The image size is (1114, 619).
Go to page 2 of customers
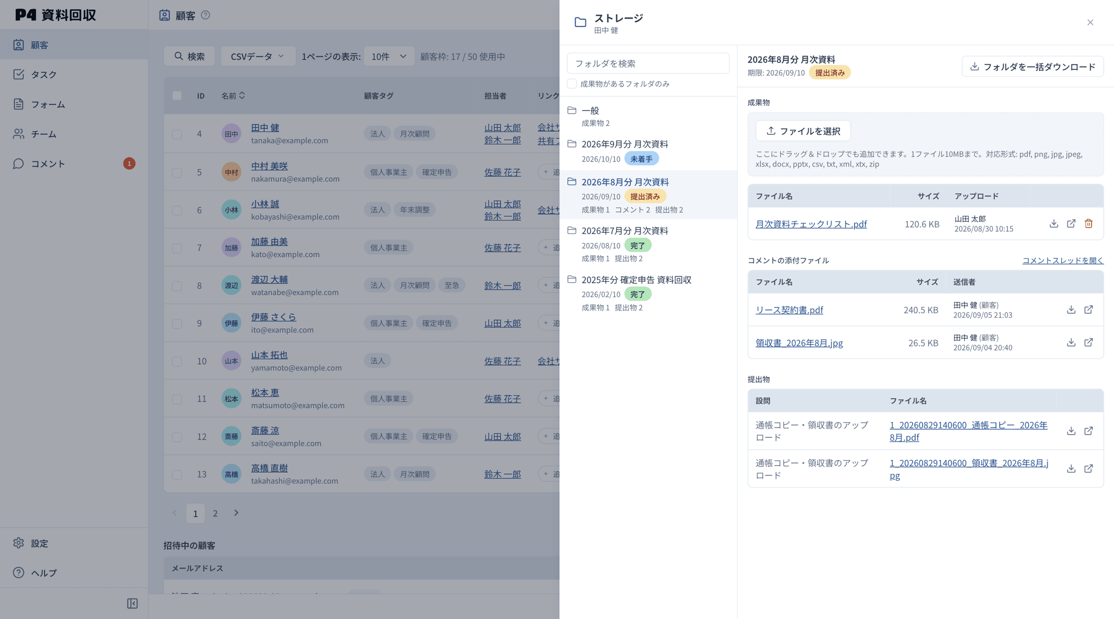click(215, 513)
